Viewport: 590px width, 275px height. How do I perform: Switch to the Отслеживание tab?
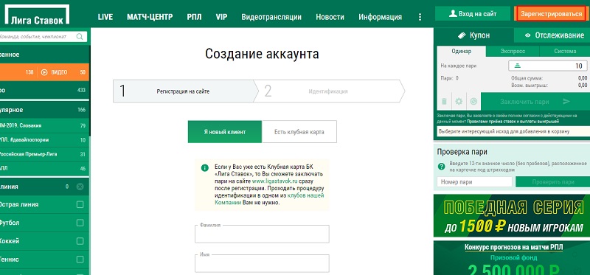point(552,35)
